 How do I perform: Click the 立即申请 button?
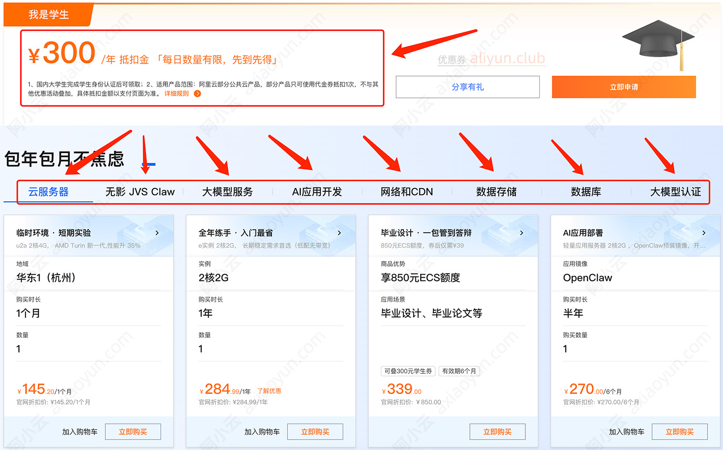[624, 87]
